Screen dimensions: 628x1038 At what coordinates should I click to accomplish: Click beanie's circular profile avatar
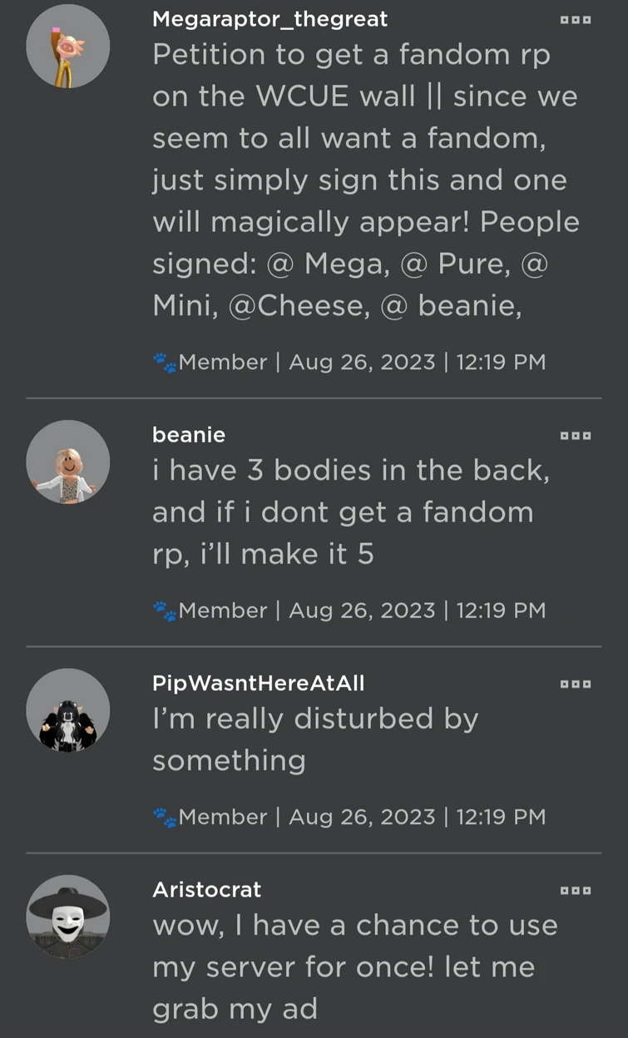(x=67, y=461)
